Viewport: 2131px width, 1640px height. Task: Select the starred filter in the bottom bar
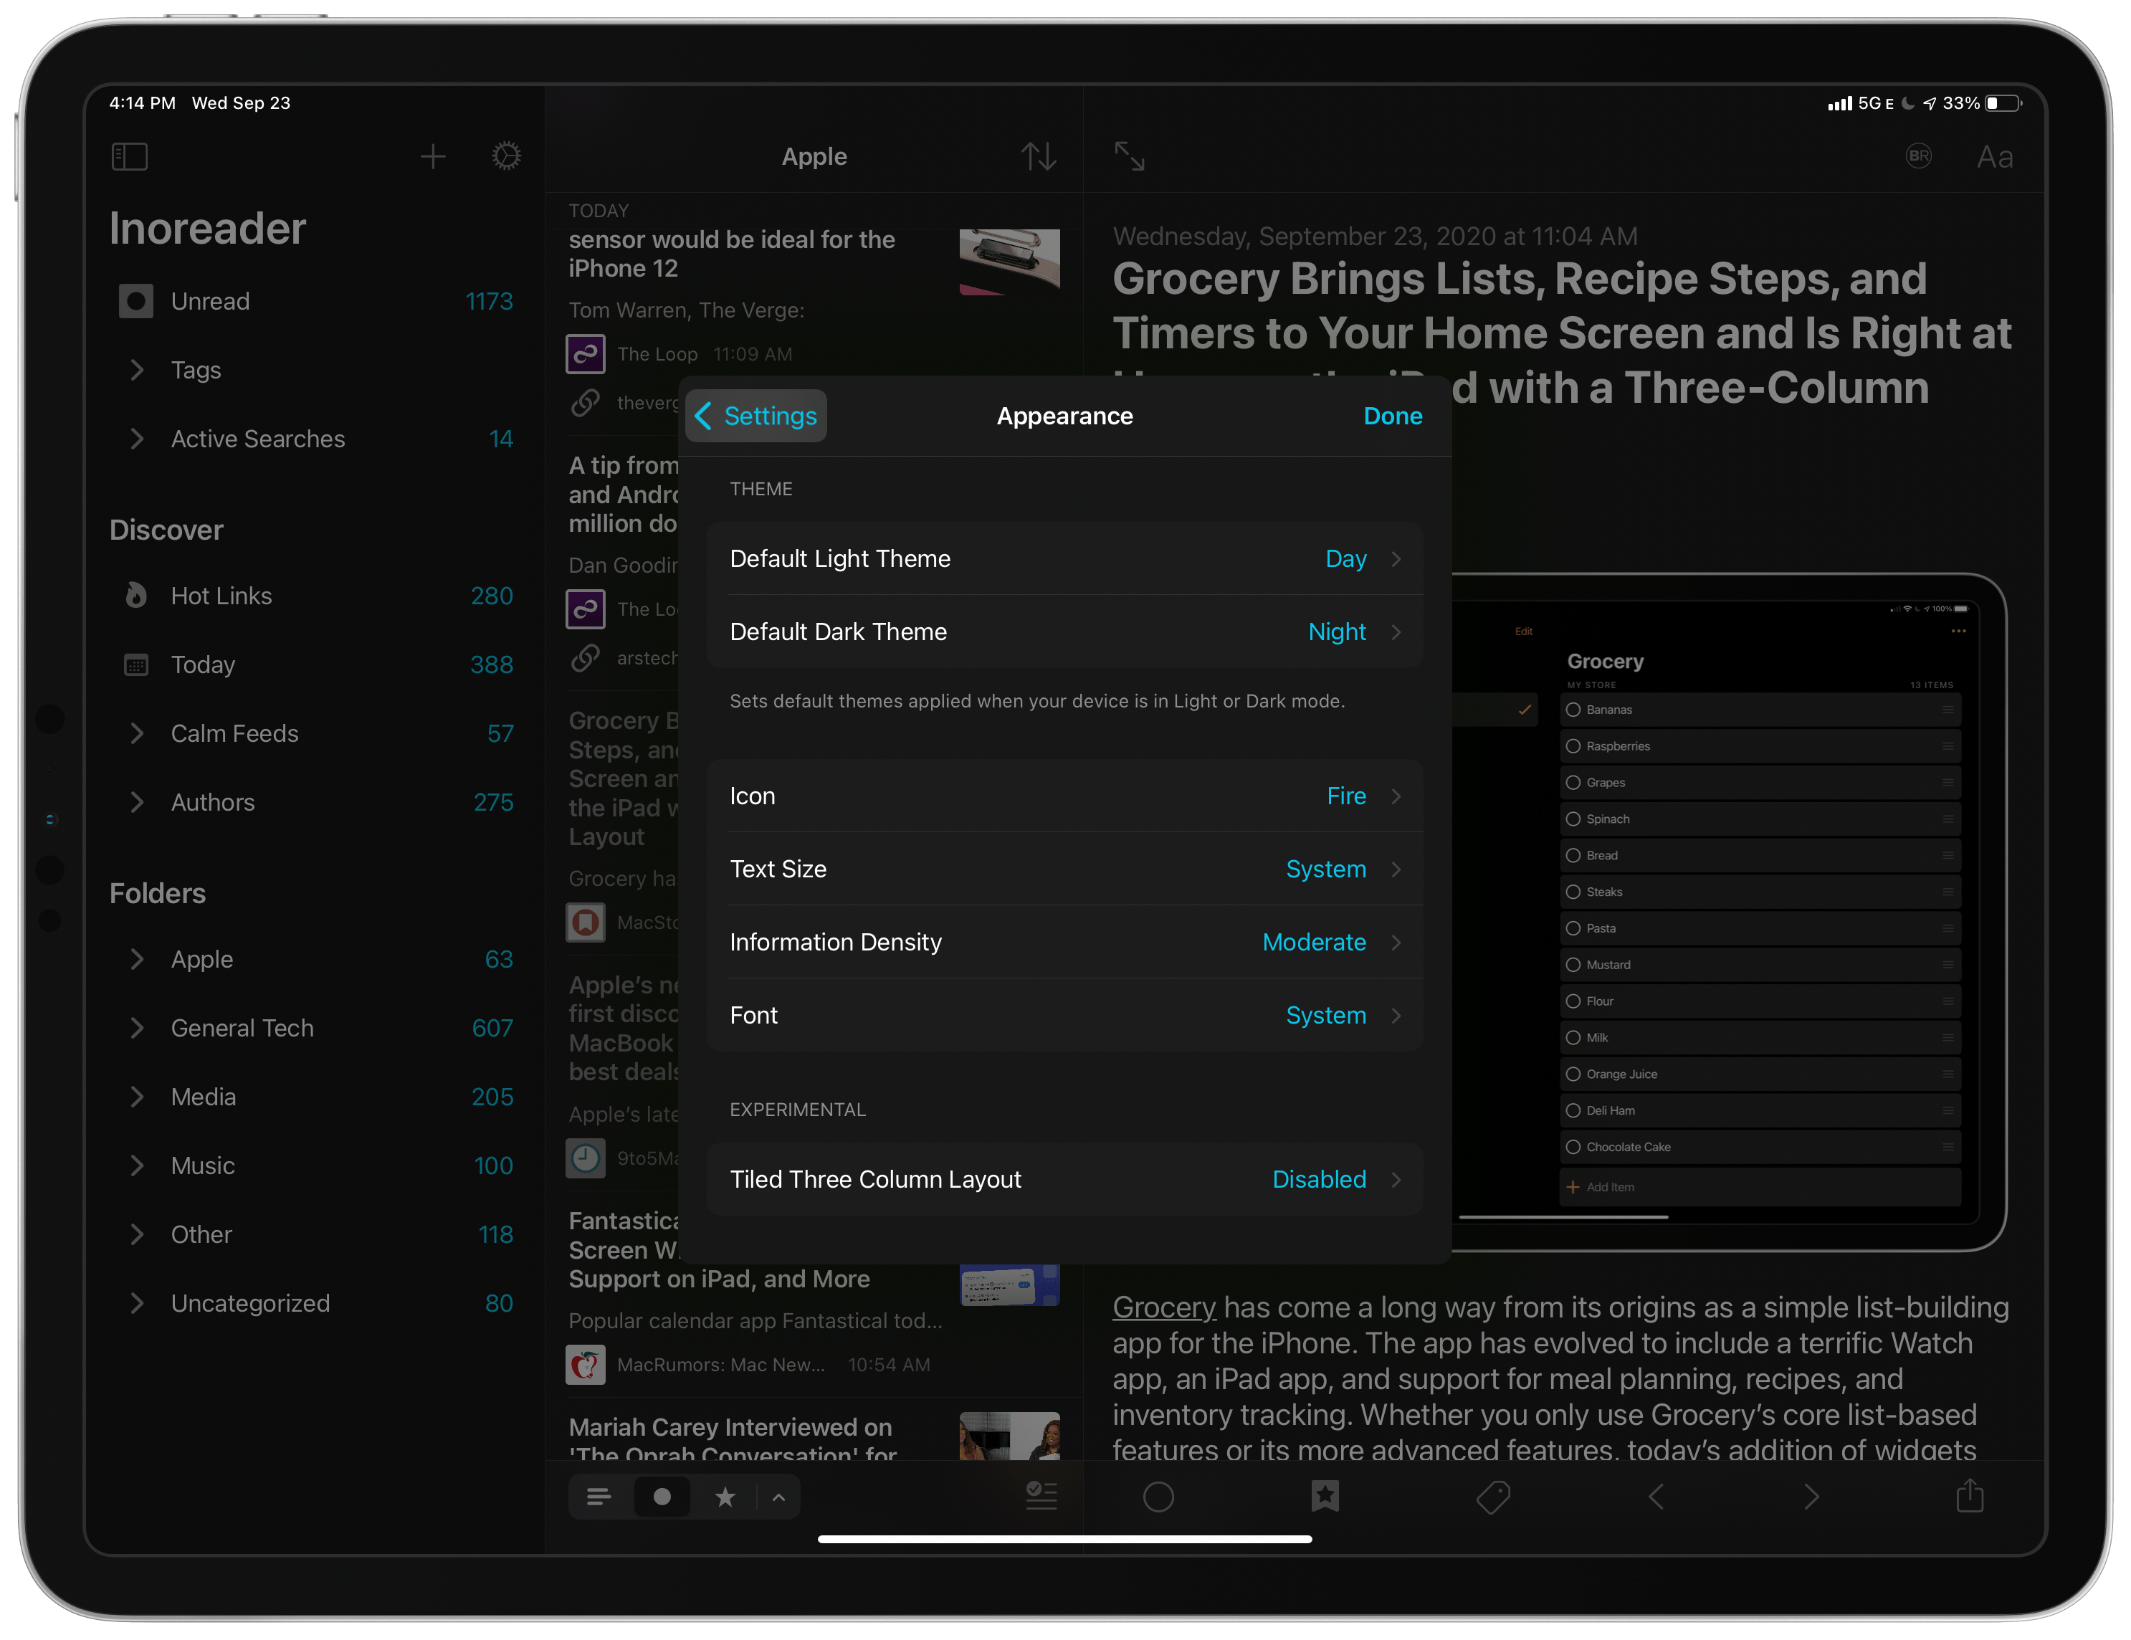[725, 1496]
